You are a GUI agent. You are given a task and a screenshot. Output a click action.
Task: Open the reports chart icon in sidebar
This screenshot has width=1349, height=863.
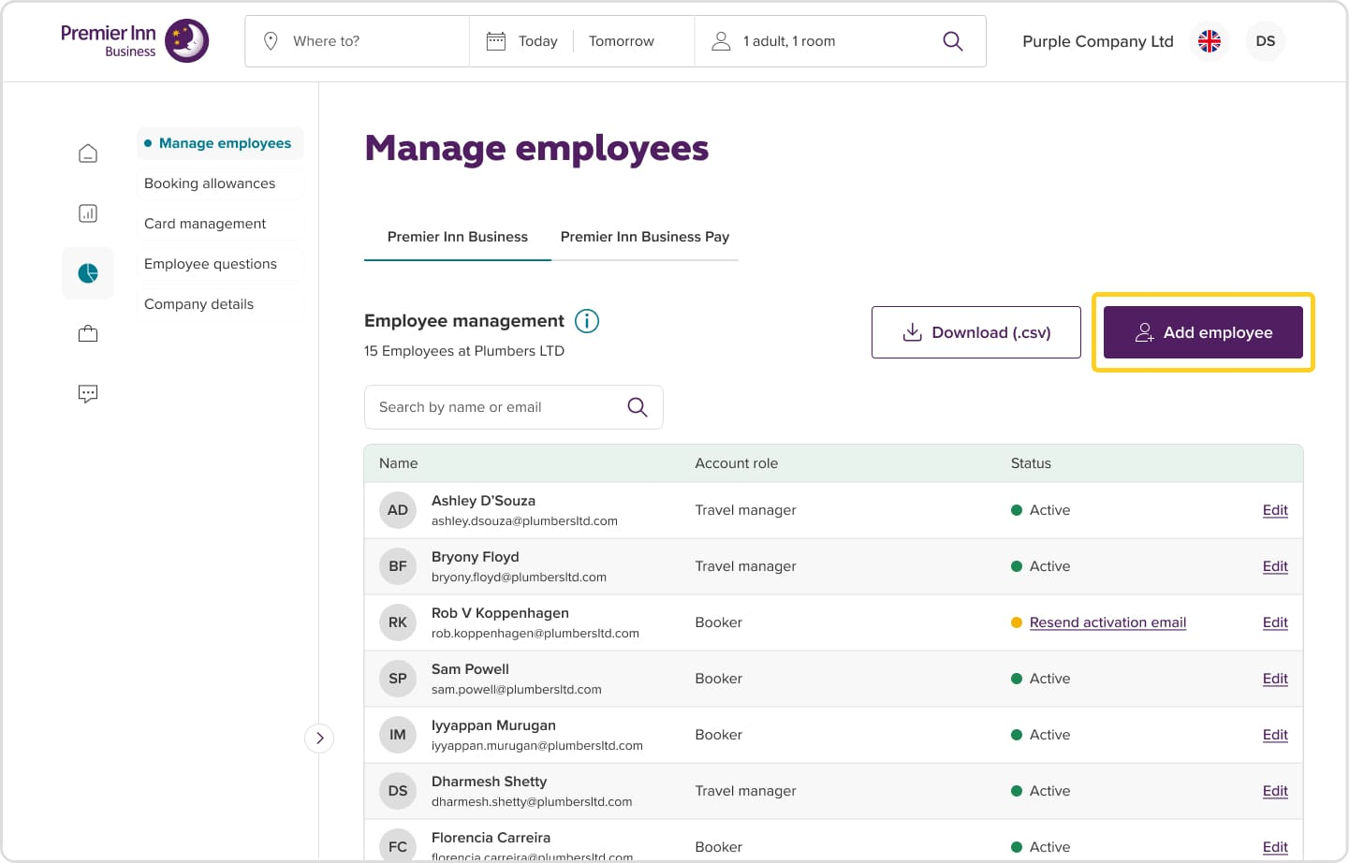(x=88, y=213)
